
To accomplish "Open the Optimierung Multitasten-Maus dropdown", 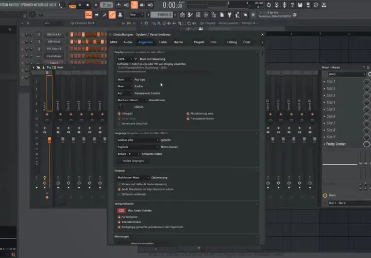I will click(133, 178).
